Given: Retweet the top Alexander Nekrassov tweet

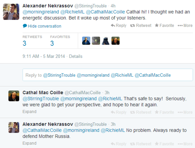Looking at the screenshot, I should click(140, 26).
